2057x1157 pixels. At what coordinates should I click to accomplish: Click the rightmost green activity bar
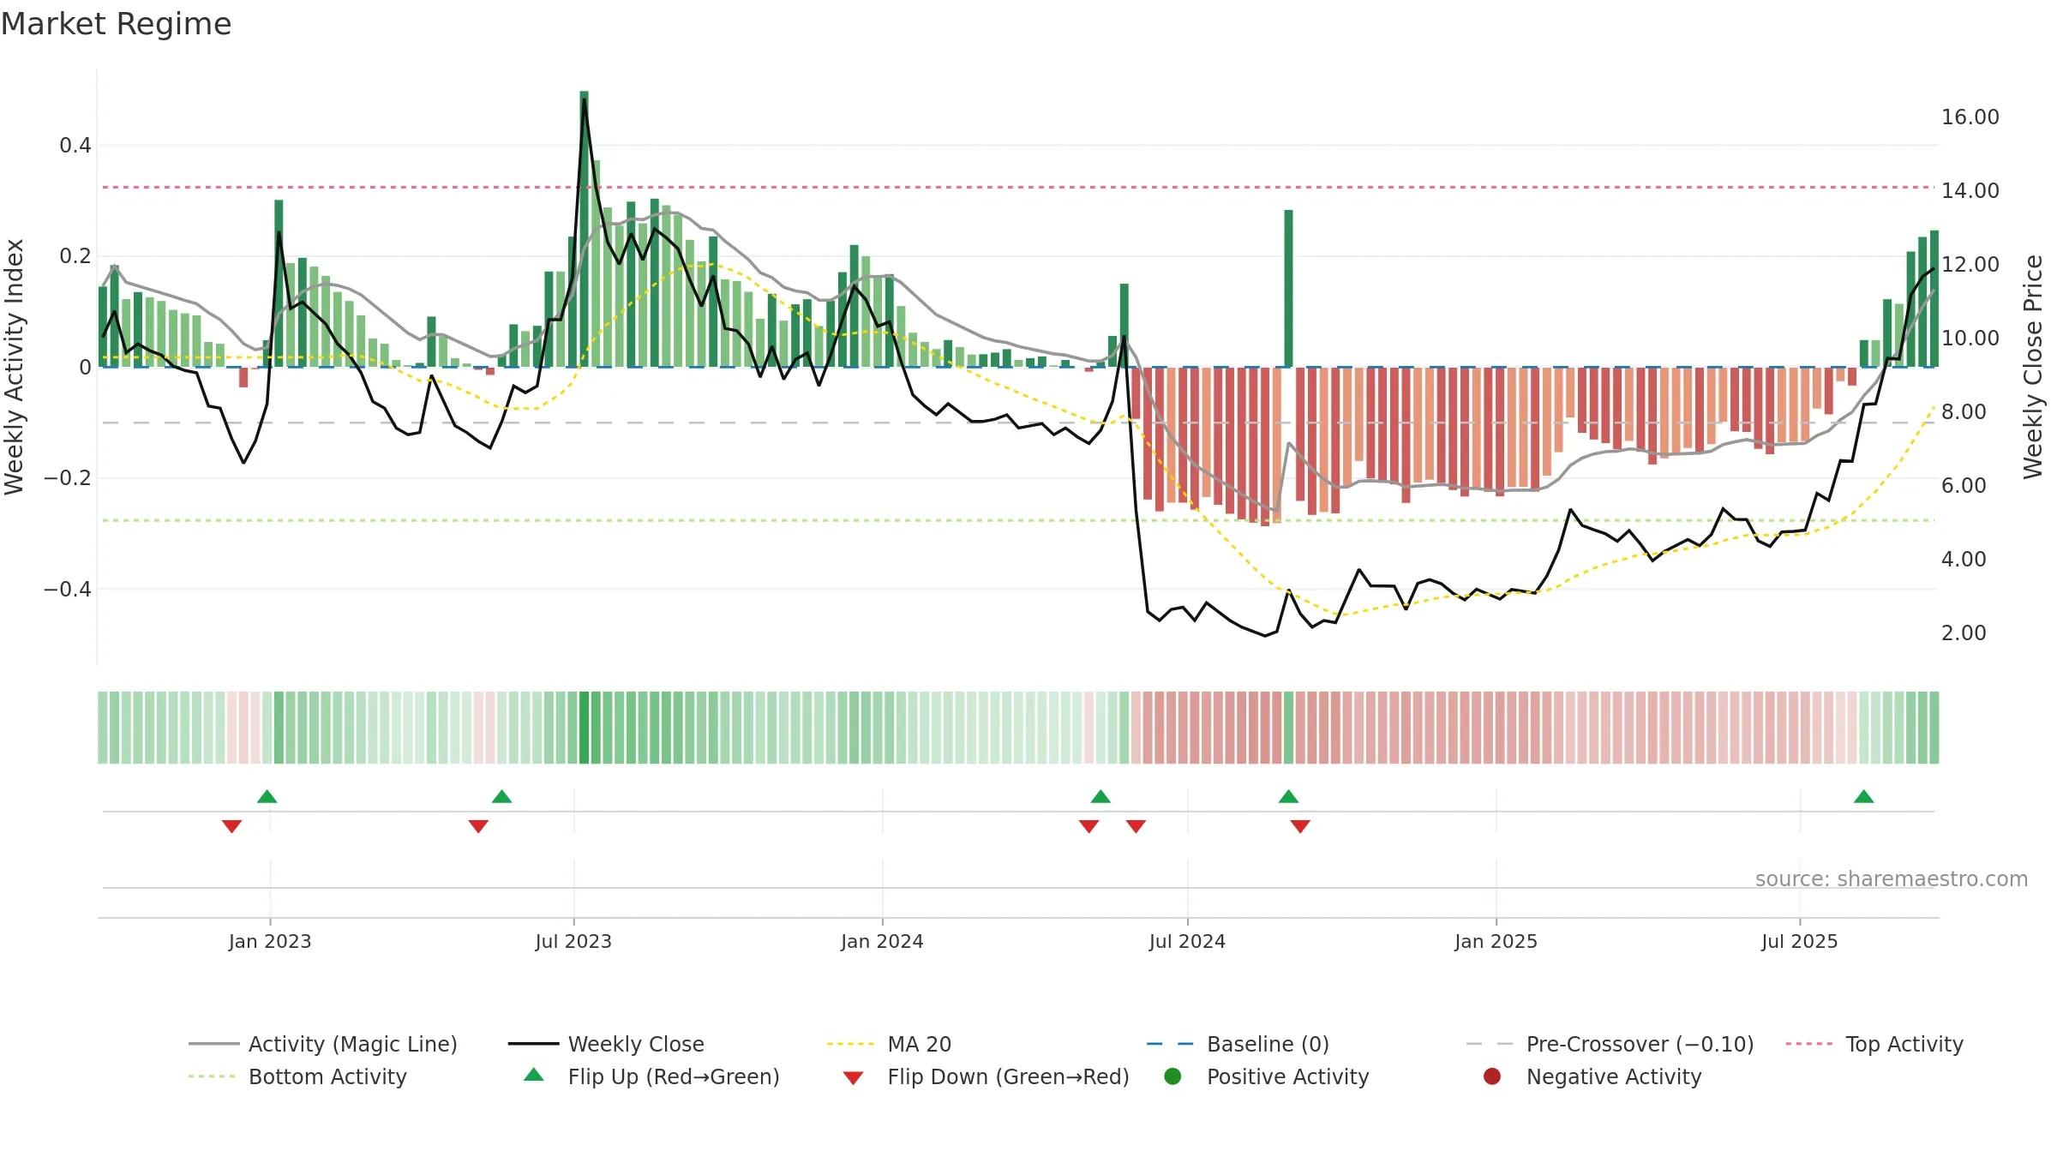pyautogui.click(x=1934, y=299)
